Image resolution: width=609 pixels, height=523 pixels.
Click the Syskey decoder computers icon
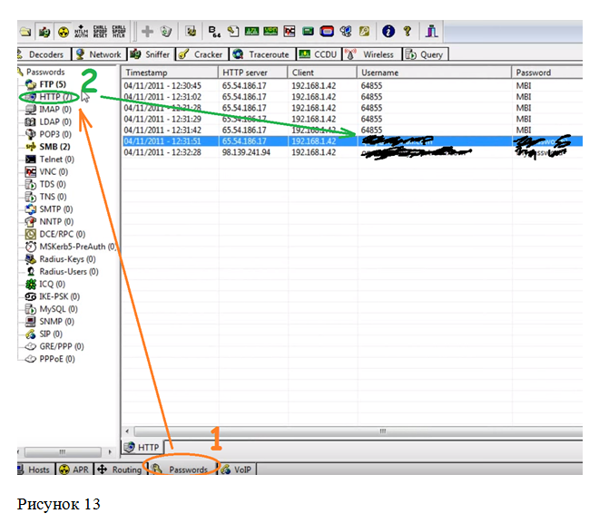coord(346,32)
